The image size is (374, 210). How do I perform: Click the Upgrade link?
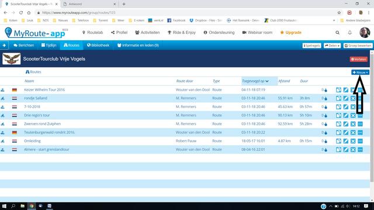[291, 33]
